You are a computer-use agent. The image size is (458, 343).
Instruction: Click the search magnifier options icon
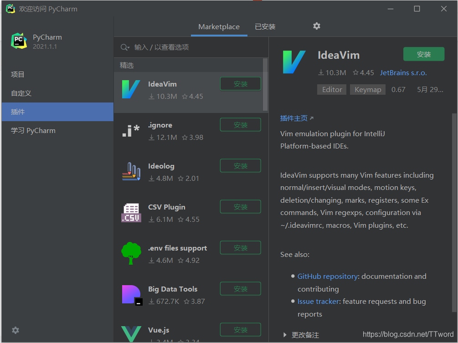[x=125, y=47]
